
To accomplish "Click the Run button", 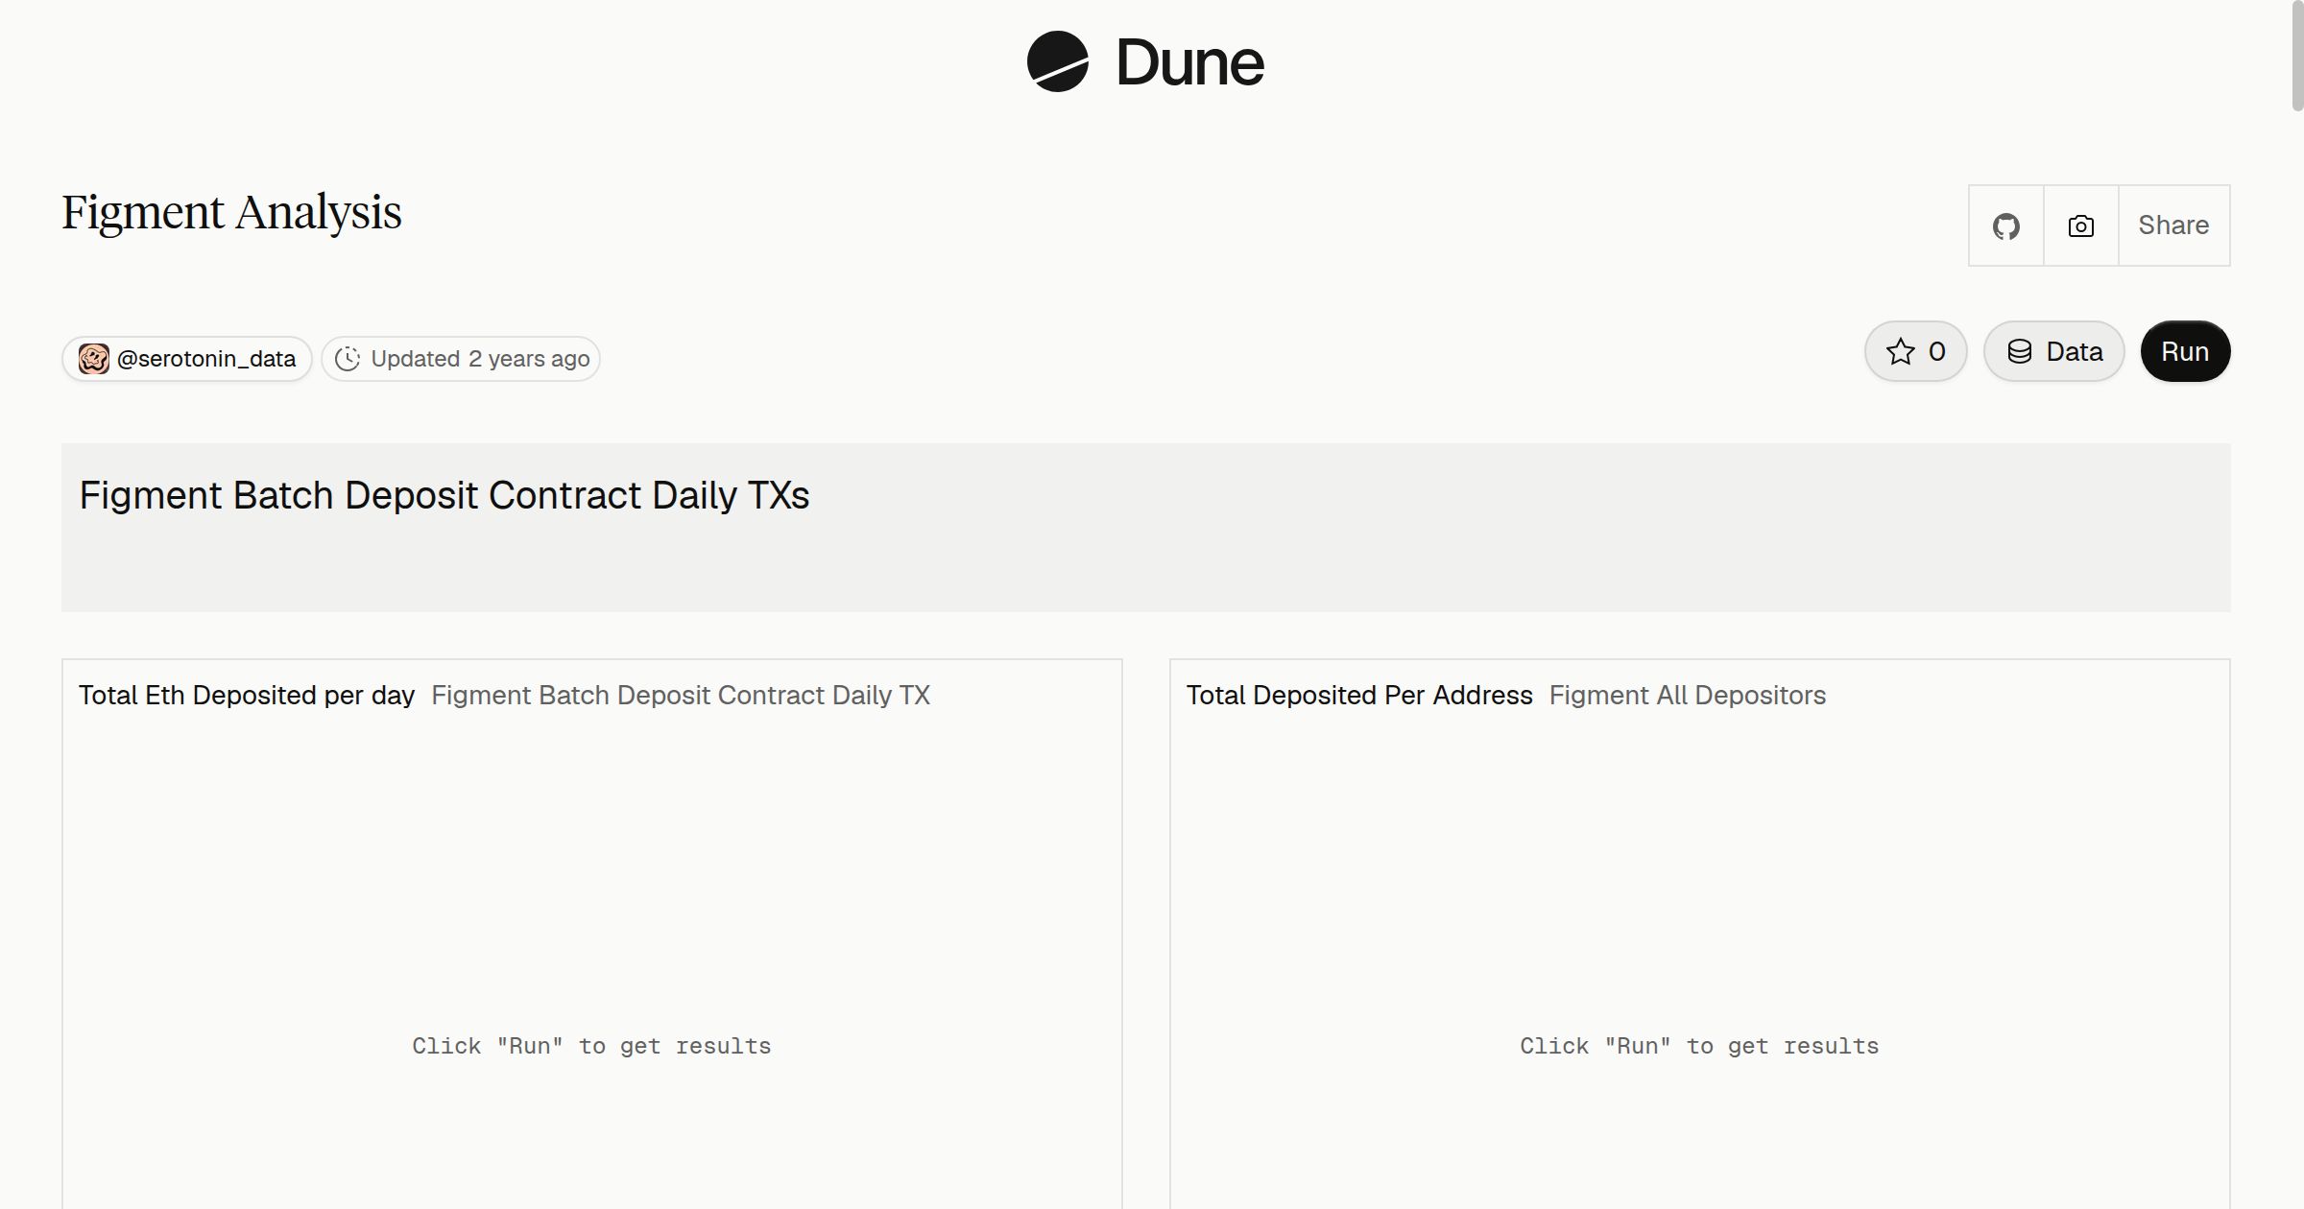I will pos(2185,351).
